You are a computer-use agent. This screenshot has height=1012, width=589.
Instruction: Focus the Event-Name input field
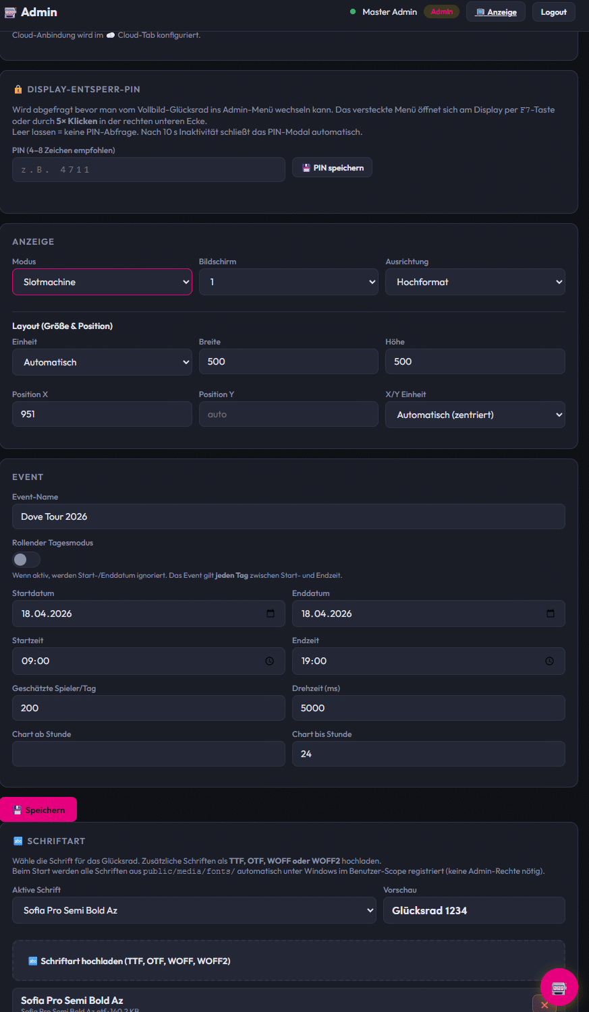pyautogui.click(x=289, y=516)
